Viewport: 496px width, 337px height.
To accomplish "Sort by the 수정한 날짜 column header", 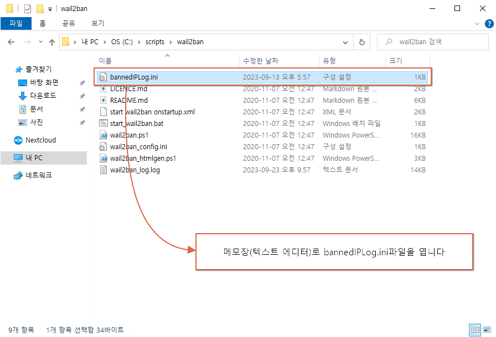I will tap(261, 61).
